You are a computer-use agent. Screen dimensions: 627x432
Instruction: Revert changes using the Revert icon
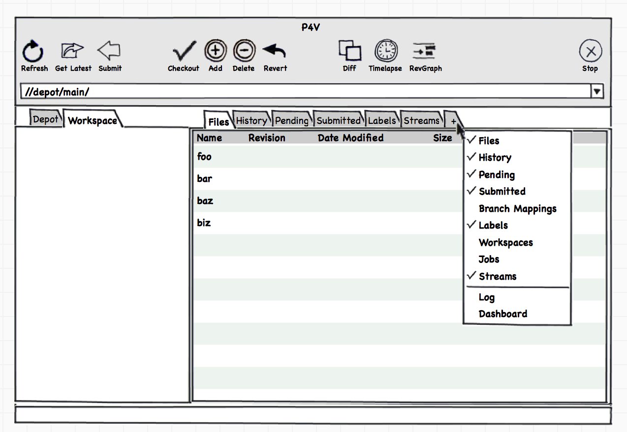click(x=275, y=51)
